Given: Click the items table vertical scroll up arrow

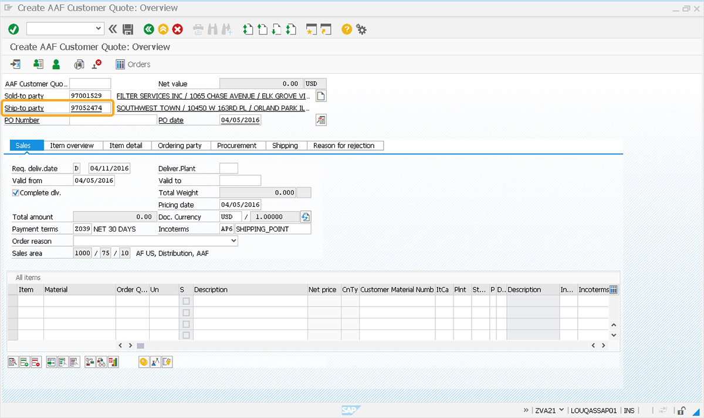Looking at the screenshot, I should (614, 324).
